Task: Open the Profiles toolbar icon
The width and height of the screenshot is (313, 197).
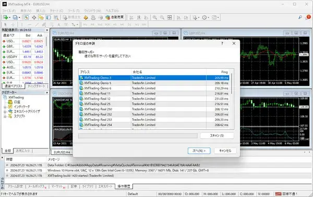Action: [15, 18]
